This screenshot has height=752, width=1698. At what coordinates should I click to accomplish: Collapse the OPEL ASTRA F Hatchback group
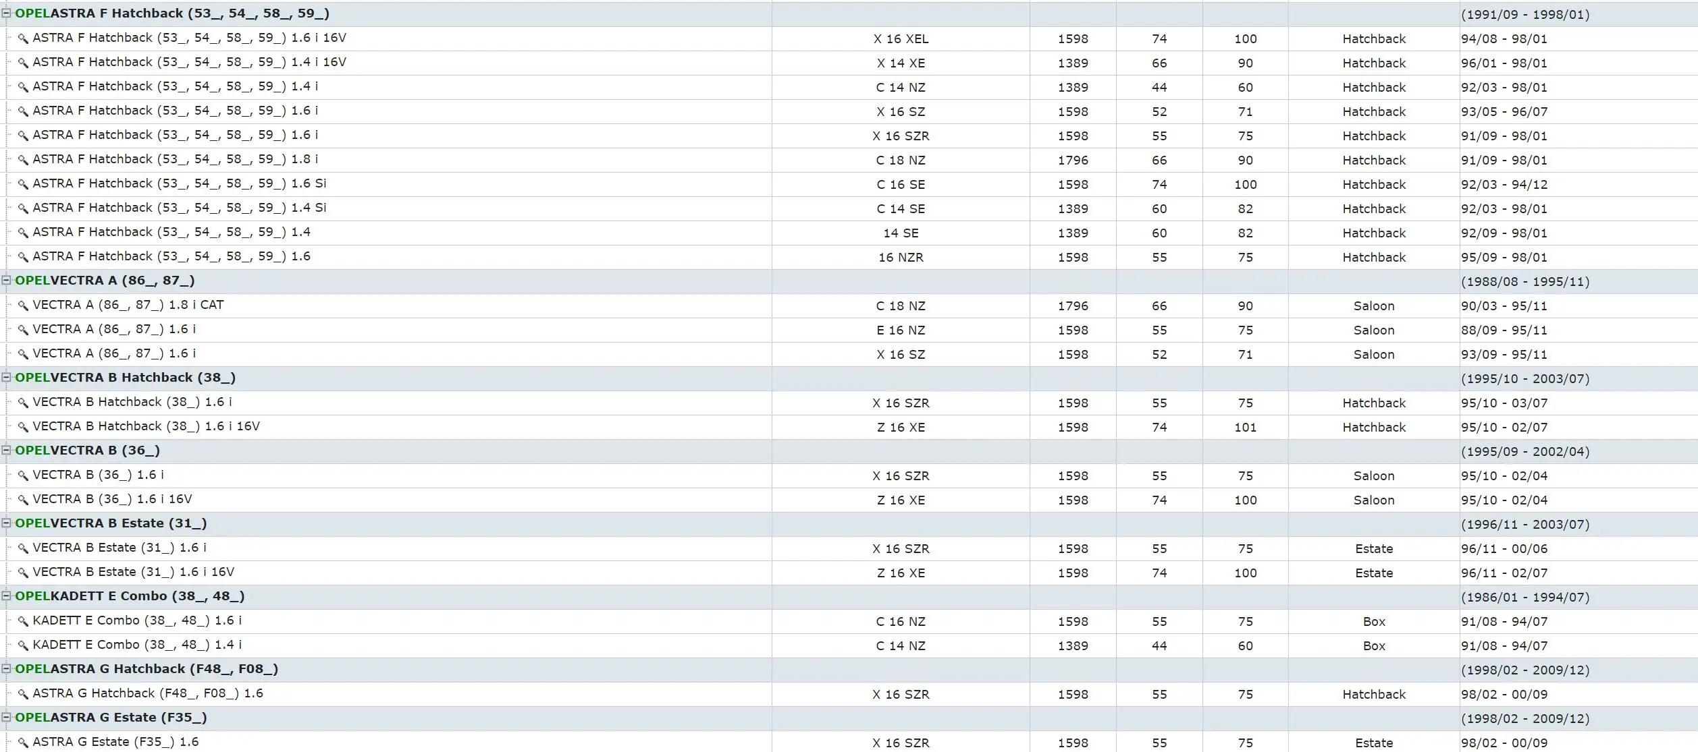(x=6, y=13)
